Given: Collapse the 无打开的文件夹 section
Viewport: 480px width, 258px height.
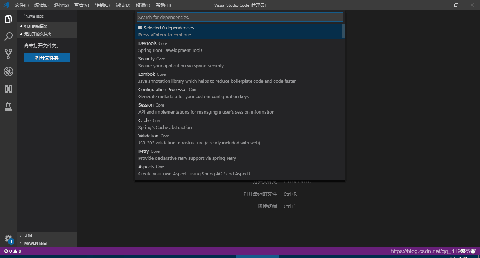Looking at the screenshot, I should [x=47, y=34].
